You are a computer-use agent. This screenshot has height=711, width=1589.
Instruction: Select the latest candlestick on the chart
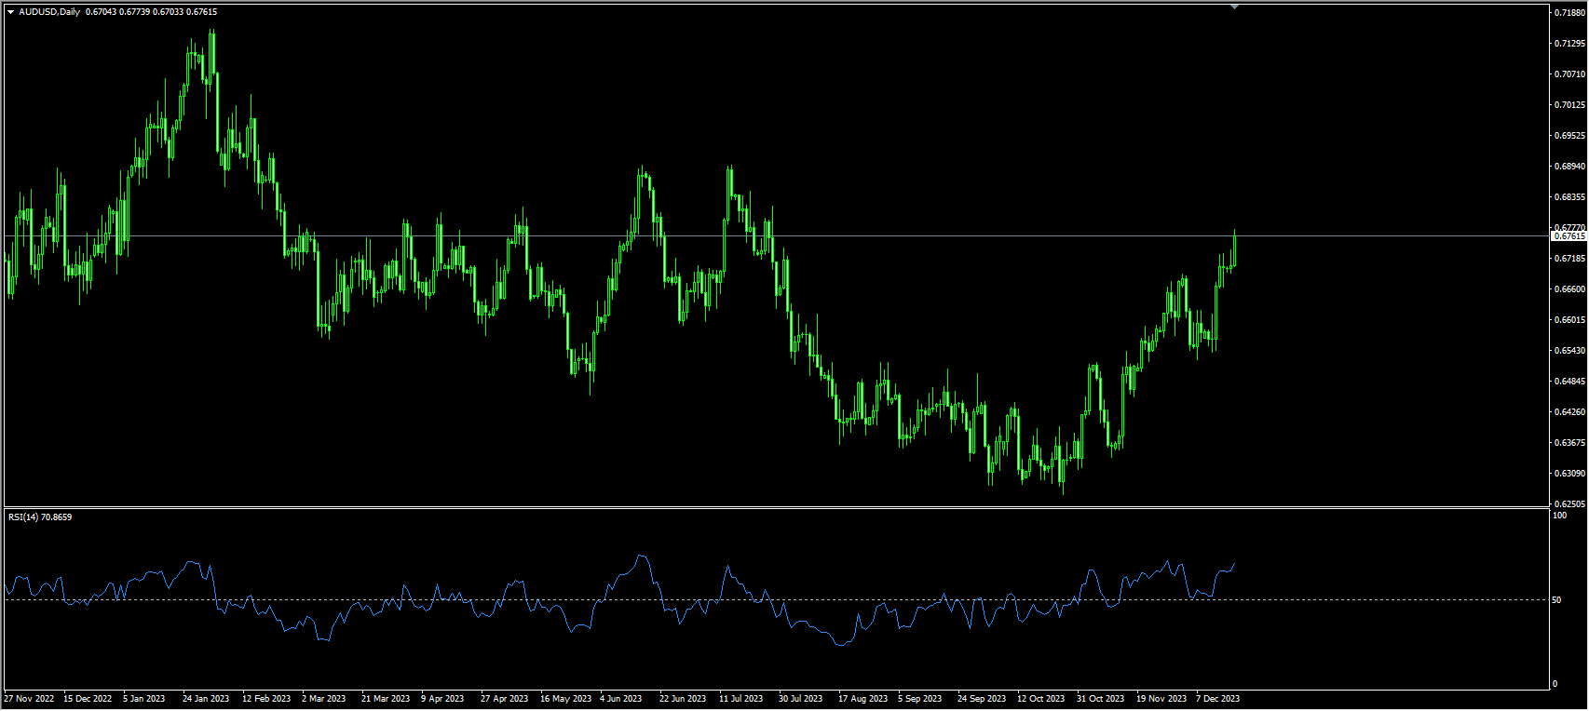coord(1234,251)
